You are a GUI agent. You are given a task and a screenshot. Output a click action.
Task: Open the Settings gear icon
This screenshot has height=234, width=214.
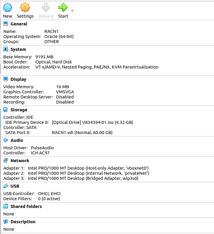[x=25, y=7]
